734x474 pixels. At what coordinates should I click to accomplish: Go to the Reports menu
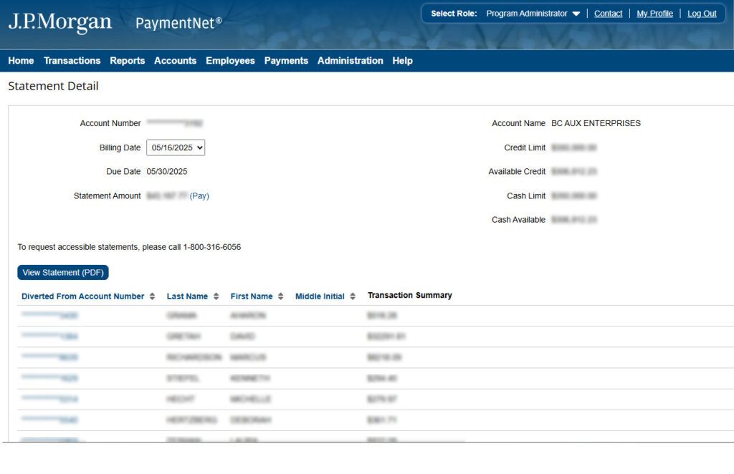127,61
